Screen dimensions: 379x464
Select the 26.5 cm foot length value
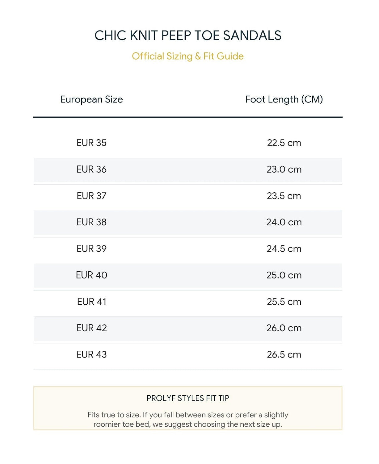(x=284, y=354)
